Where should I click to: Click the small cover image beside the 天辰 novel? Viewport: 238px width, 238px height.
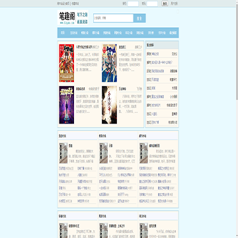(x=104, y=153)
